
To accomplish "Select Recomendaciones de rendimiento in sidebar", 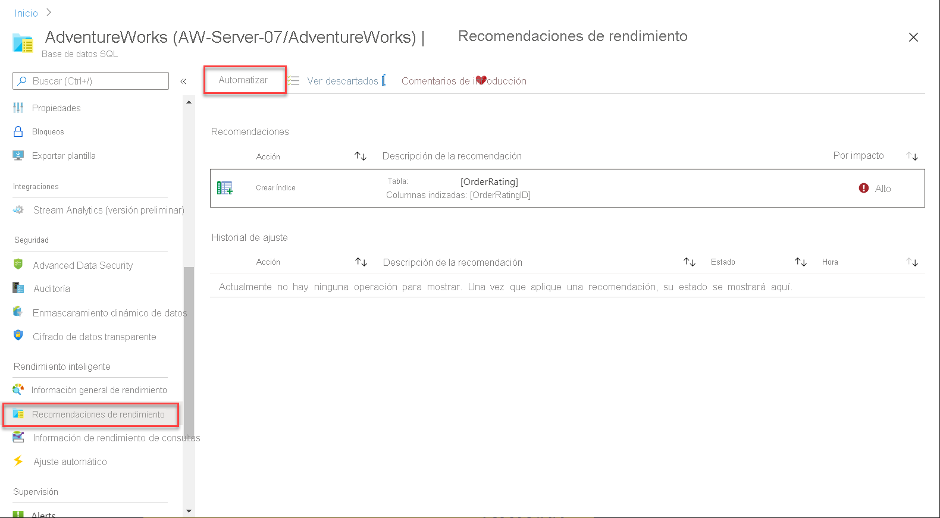I will point(90,415).
